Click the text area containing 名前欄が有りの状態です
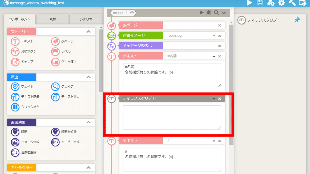 (x=172, y=75)
